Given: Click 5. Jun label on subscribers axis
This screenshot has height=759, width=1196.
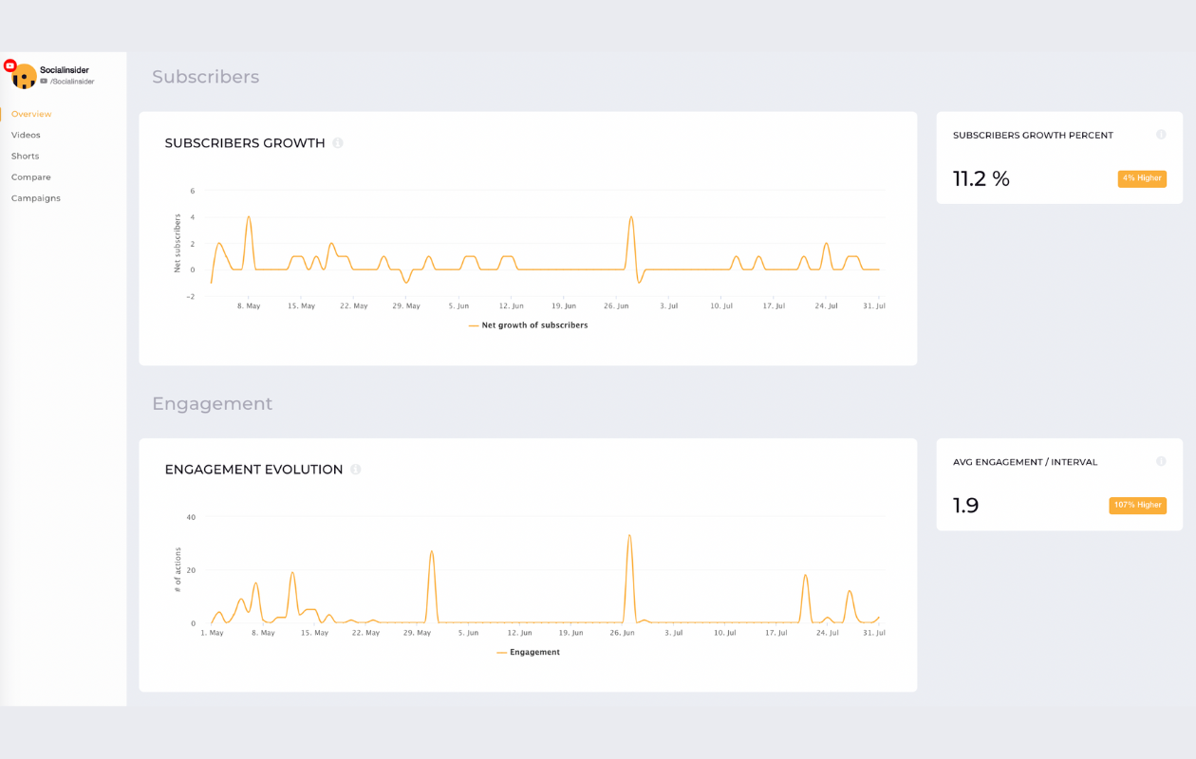Looking at the screenshot, I should pyautogui.click(x=458, y=306).
